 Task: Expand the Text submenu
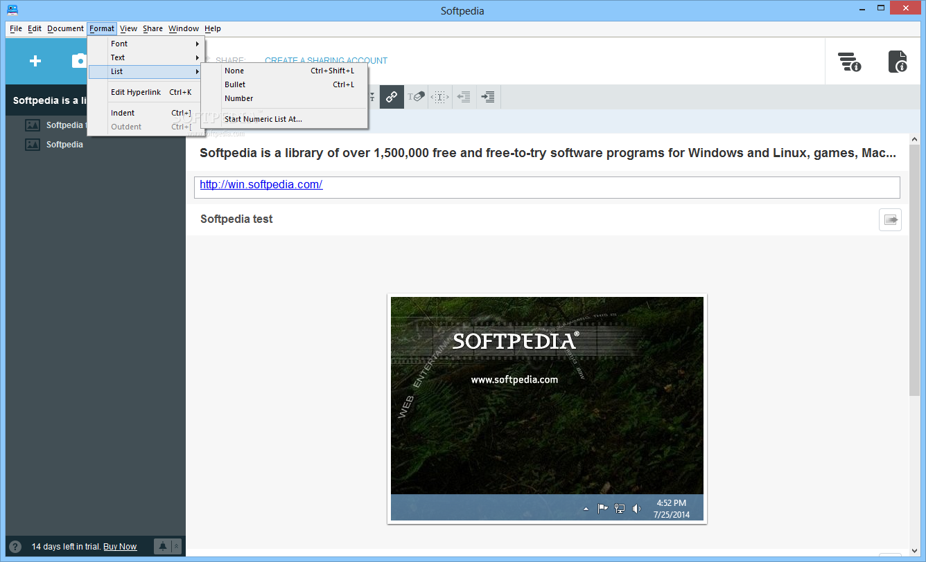tap(146, 57)
